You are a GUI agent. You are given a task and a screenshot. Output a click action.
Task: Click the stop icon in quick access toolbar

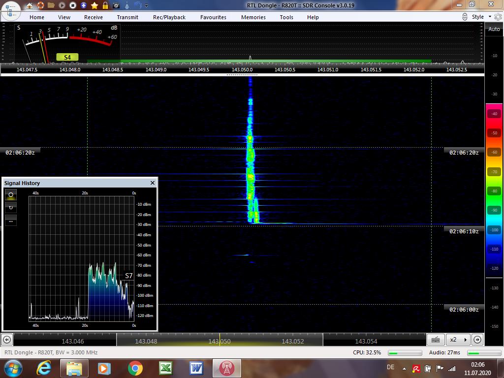pyautogui.click(x=73, y=5)
